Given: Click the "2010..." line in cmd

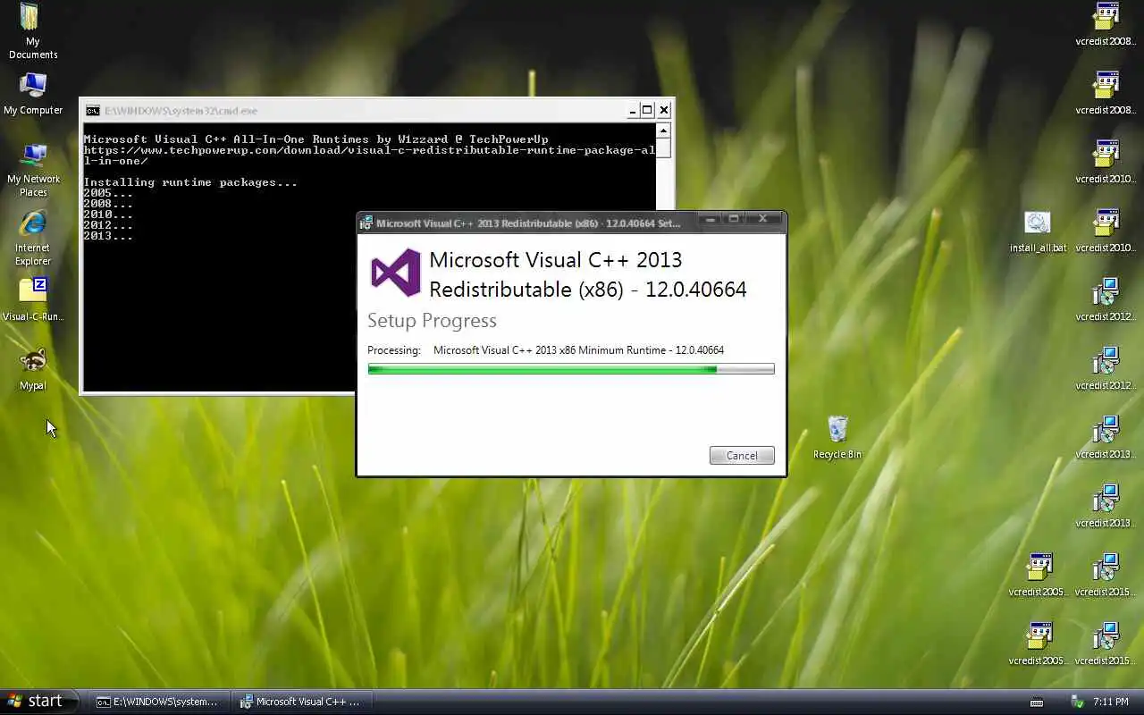Looking at the screenshot, I should pyautogui.click(x=108, y=214).
